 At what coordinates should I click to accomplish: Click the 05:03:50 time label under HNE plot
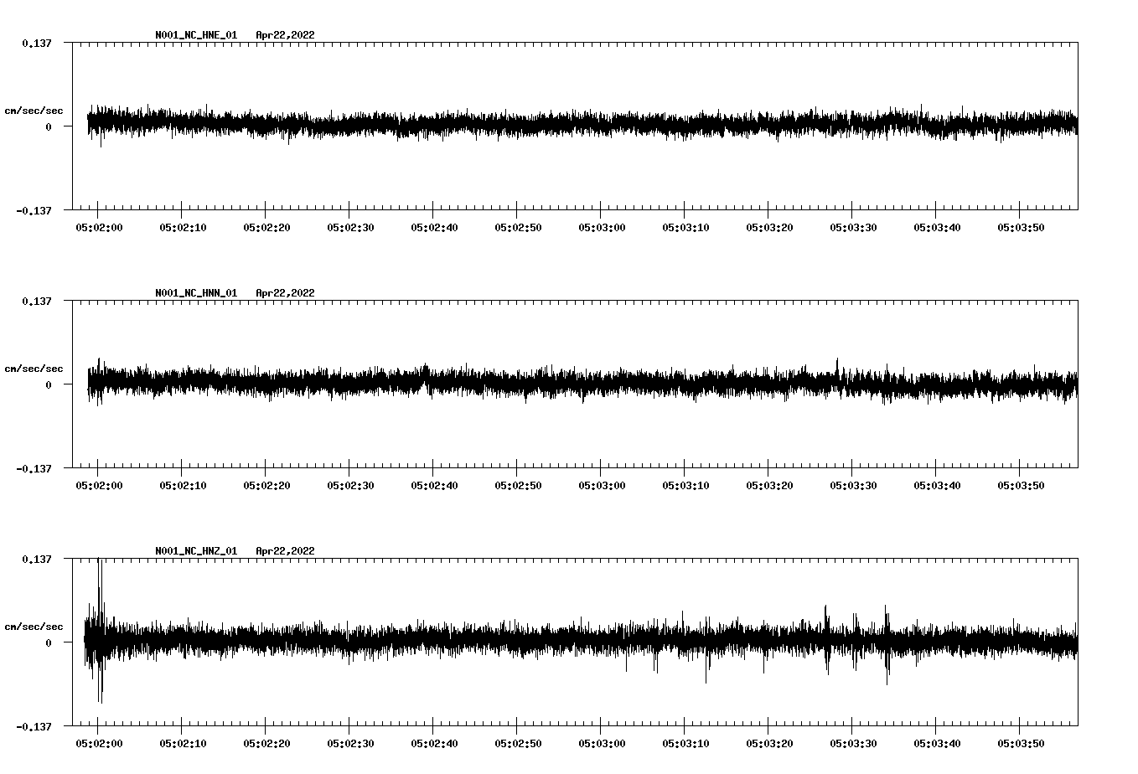(1021, 227)
